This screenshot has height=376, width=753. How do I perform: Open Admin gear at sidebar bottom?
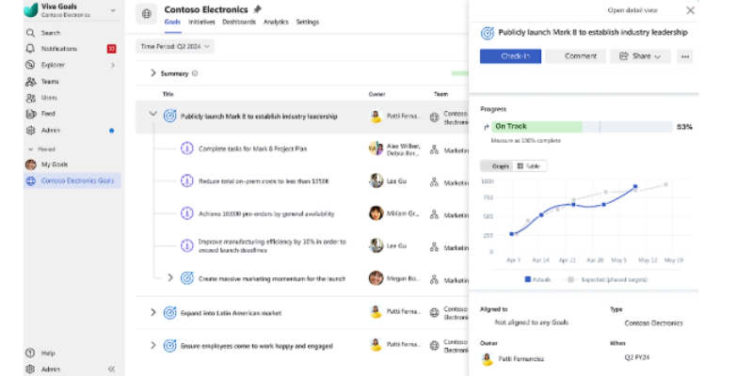point(31,369)
